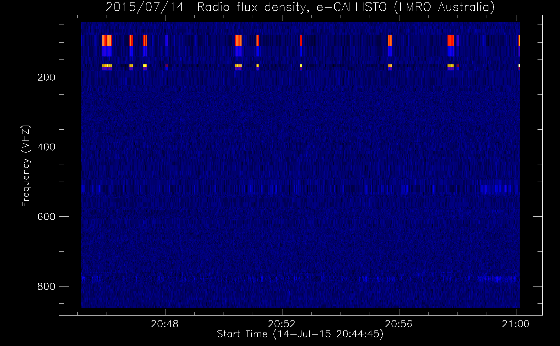
Task: Click the 400 frequency tick label
Action: click(x=47, y=147)
